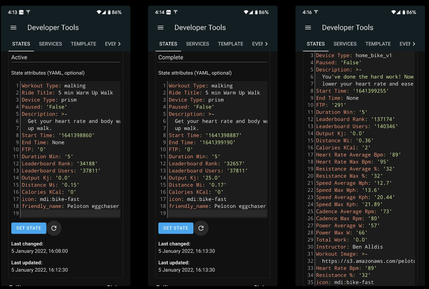Switch to SERVICES tab in the 4:16 screen
The height and width of the screenshot is (289, 429).
[345, 44]
